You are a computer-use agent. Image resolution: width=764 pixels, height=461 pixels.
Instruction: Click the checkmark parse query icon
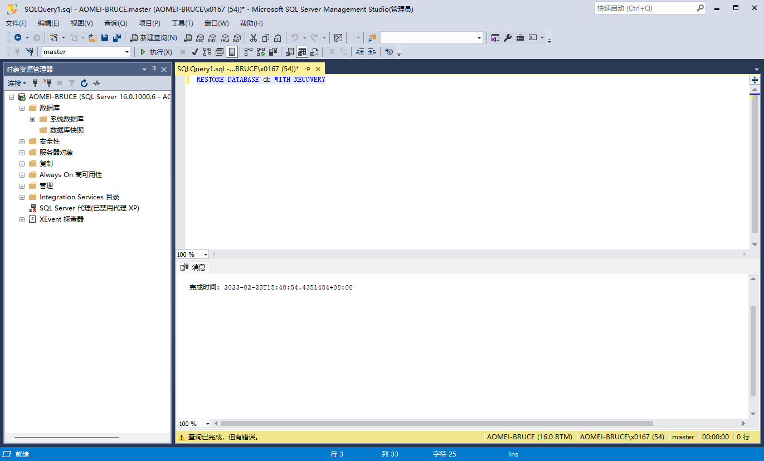click(x=194, y=52)
